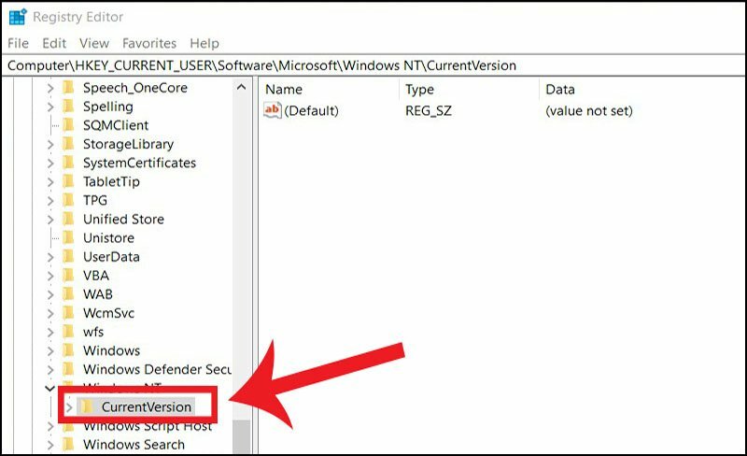Image resolution: width=747 pixels, height=456 pixels.
Task: Expand the WAB key
Action: tap(50, 294)
